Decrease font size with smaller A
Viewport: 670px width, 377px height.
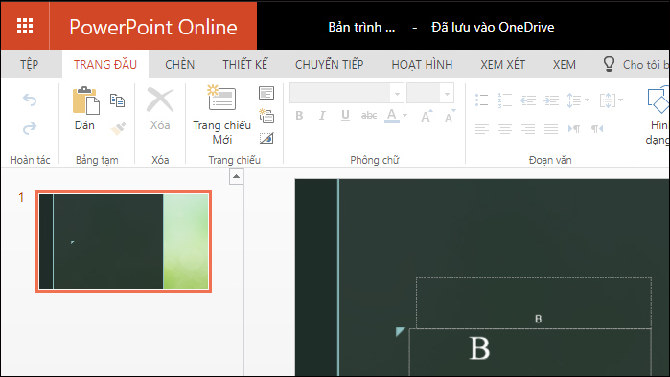pyautogui.click(x=450, y=116)
